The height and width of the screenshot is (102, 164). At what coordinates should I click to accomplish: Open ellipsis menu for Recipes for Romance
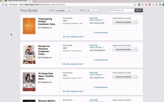click(136, 50)
